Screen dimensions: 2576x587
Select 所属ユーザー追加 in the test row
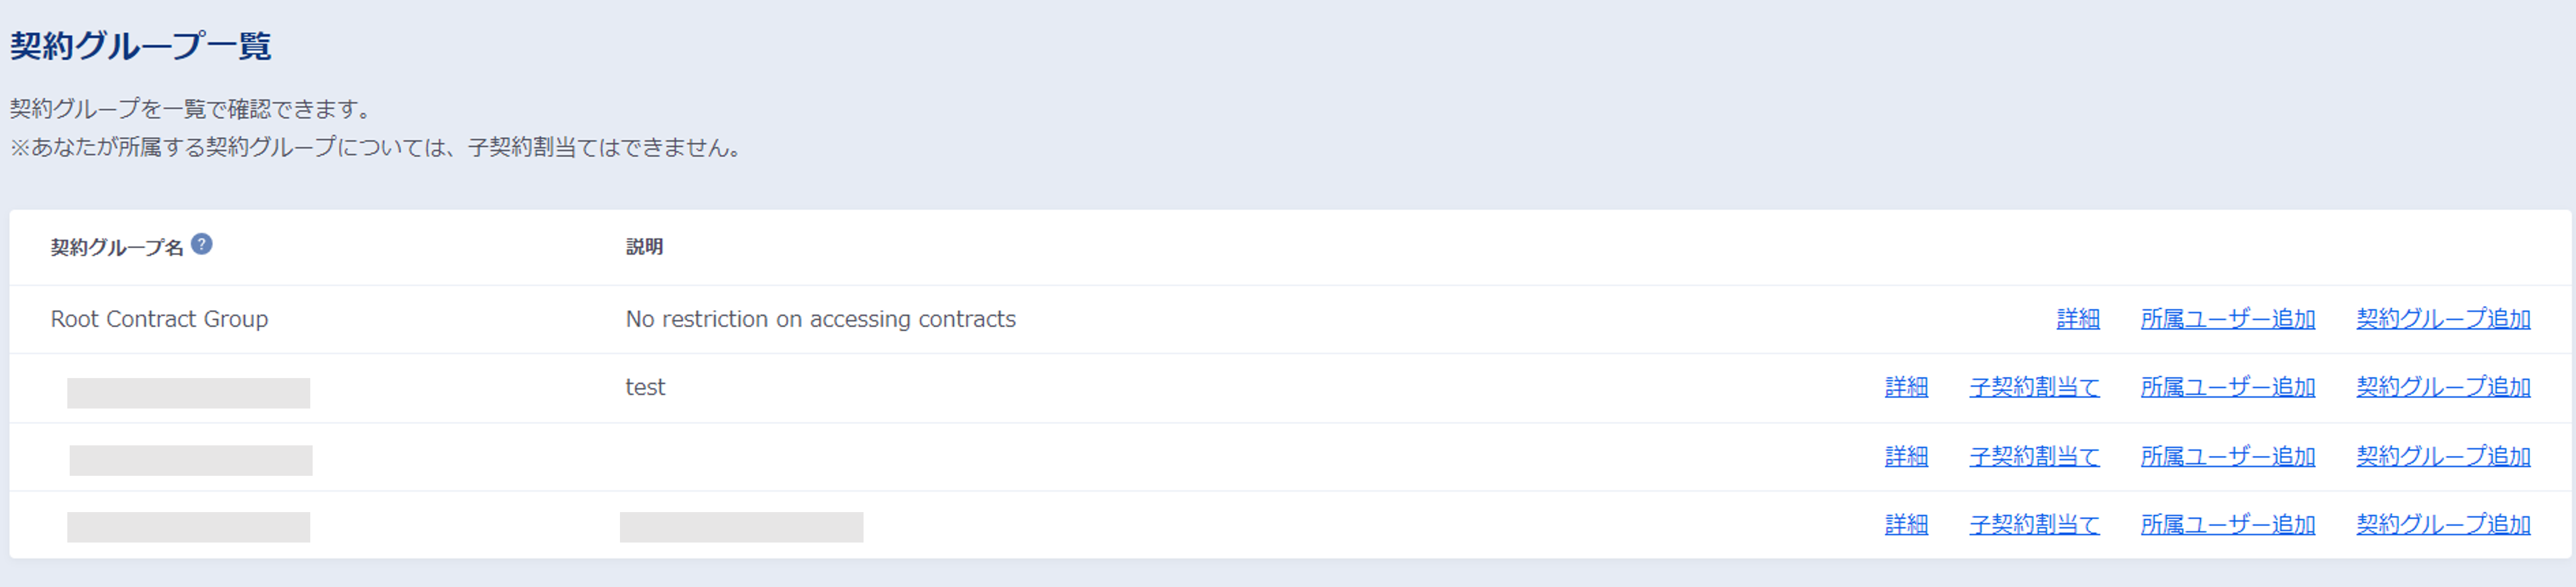tap(2227, 387)
